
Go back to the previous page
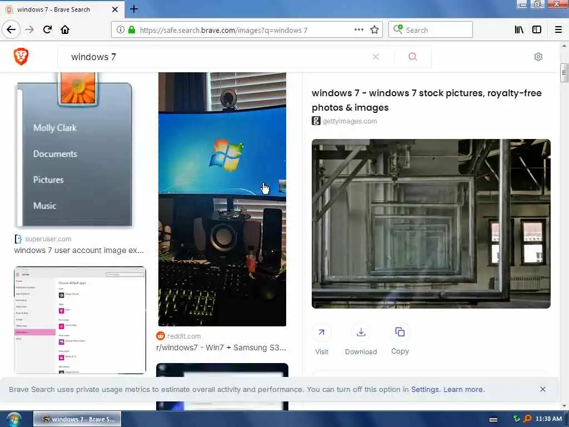(11, 29)
